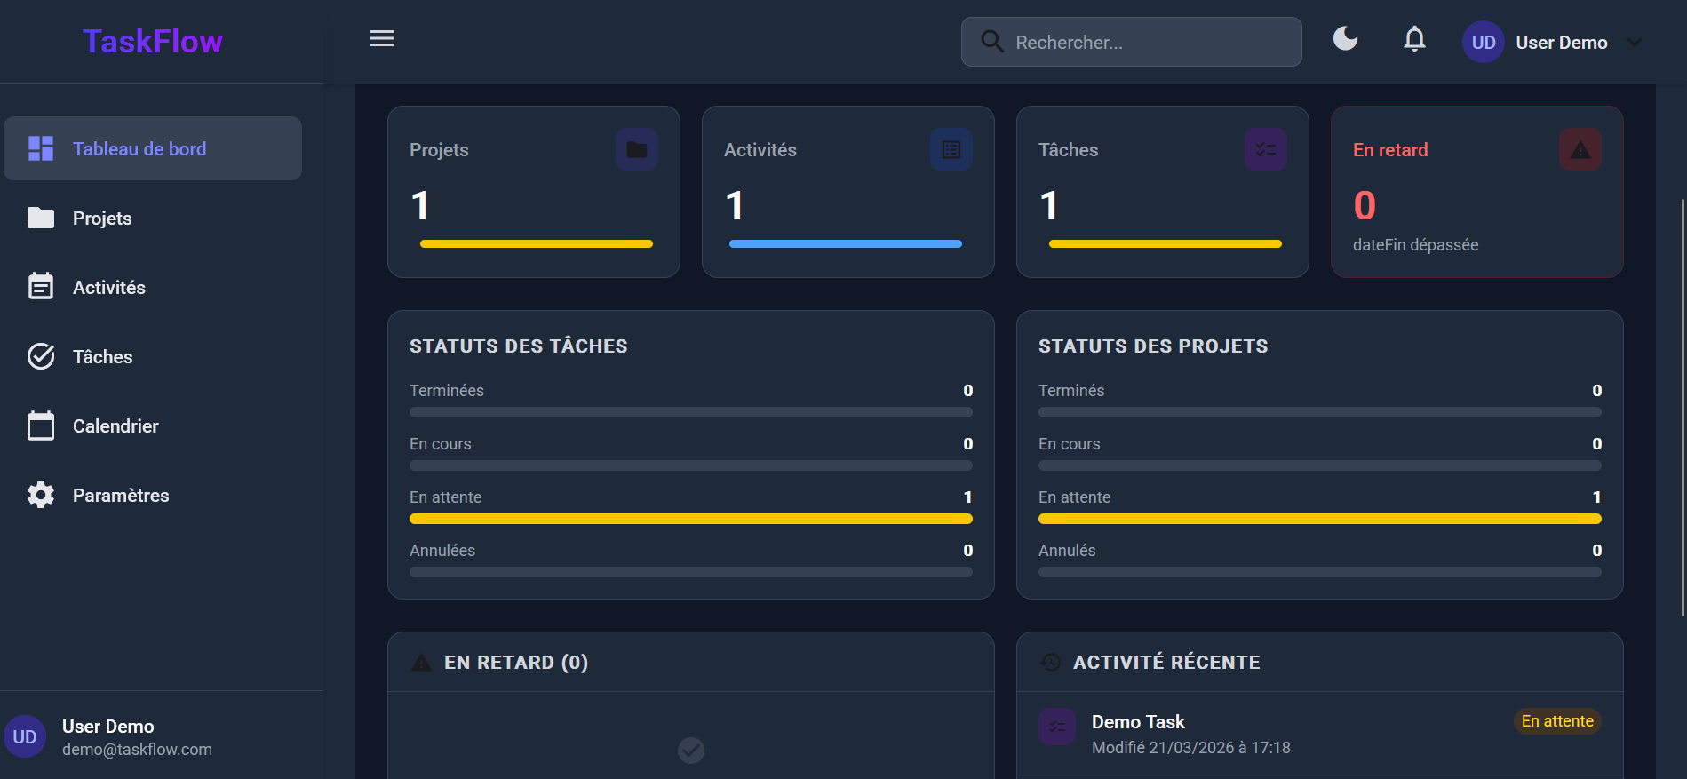This screenshot has height=779, width=1687.
Task: Click the hamburger menu icon
Action: [x=382, y=39]
